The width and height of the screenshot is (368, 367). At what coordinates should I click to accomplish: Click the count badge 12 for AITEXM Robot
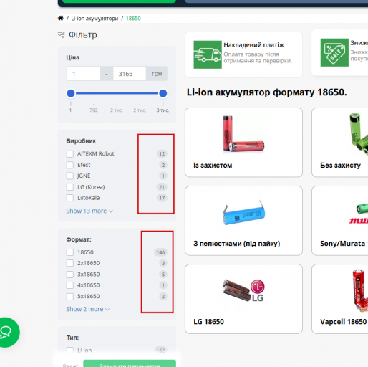click(162, 154)
